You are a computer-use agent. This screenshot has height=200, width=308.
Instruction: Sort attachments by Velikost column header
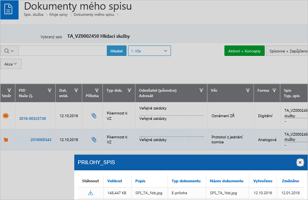[115, 181]
